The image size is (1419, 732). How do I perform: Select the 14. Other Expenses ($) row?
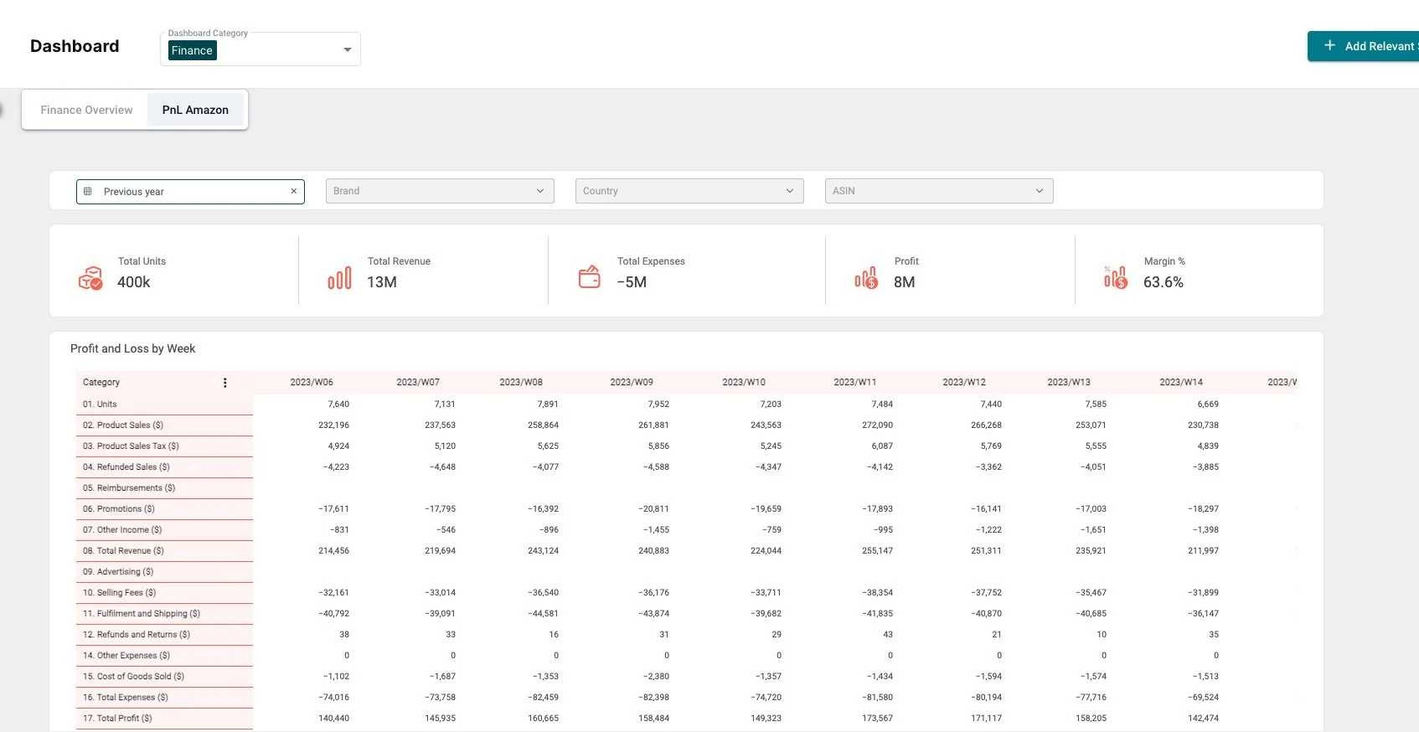pyautogui.click(x=164, y=655)
